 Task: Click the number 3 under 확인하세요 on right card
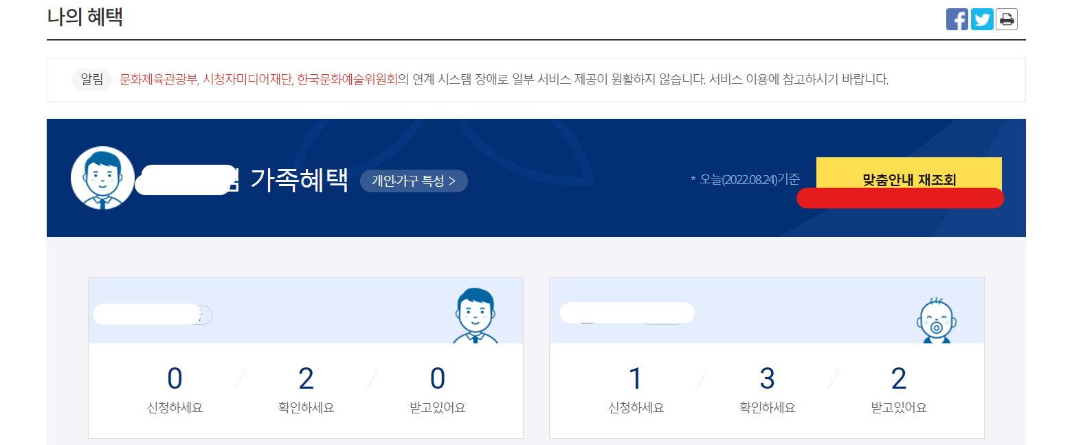tap(766, 378)
